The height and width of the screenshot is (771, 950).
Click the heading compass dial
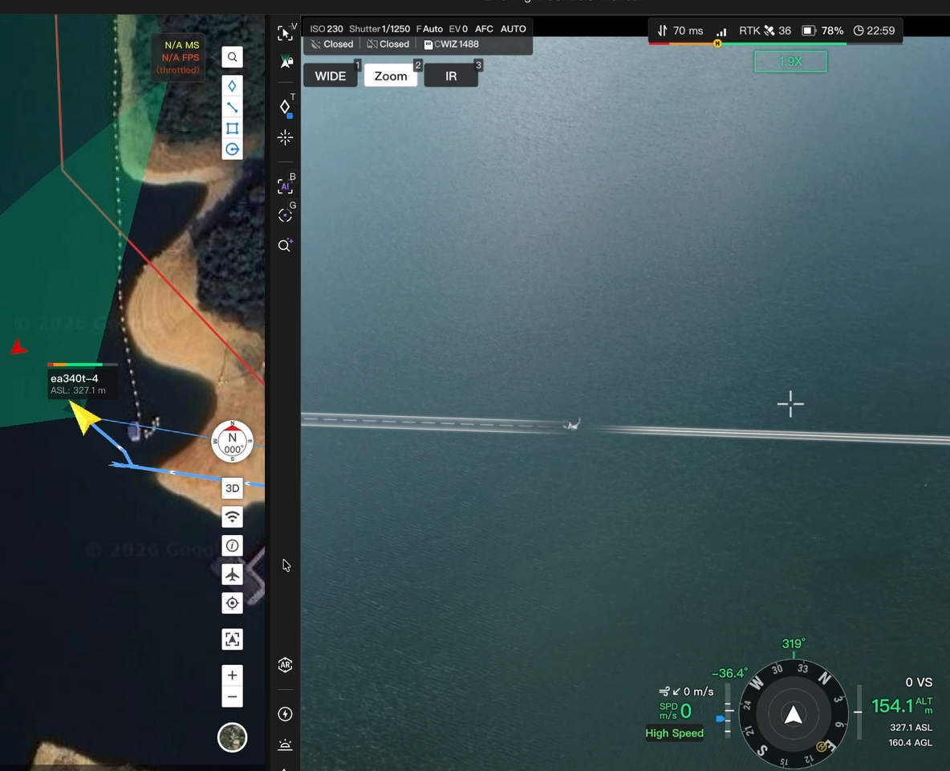tap(793, 715)
